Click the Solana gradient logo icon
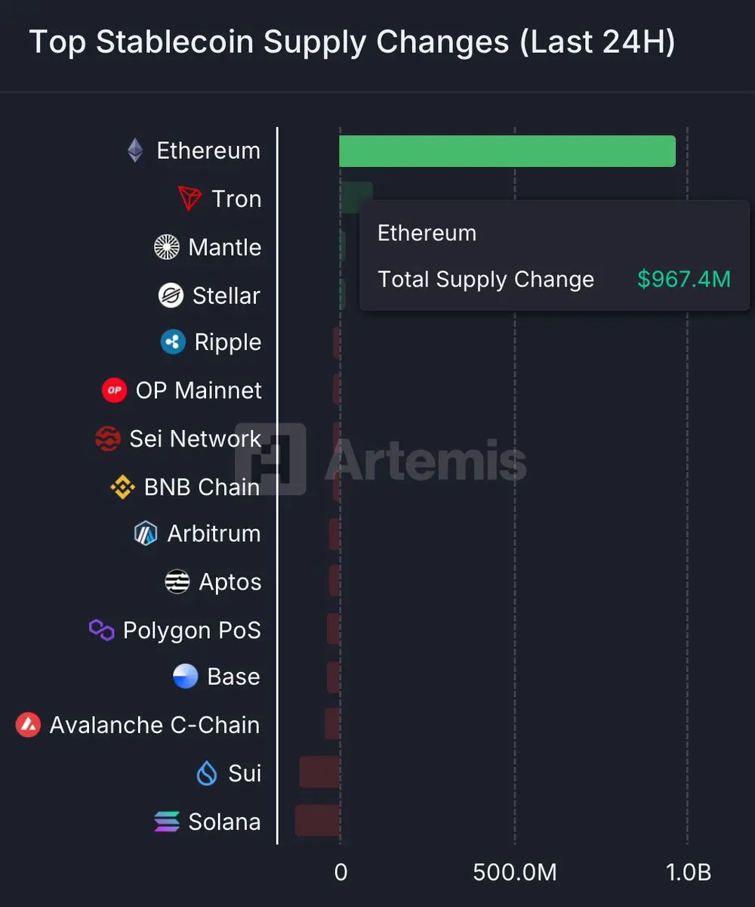This screenshot has height=907, width=755. click(x=167, y=822)
